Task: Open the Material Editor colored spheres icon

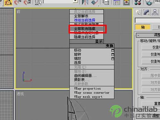Action: pyautogui.click(x=138, y=2)
